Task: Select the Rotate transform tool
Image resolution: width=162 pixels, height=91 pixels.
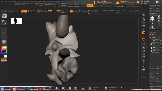Action: pyautogui.click(x=35, y=11)
